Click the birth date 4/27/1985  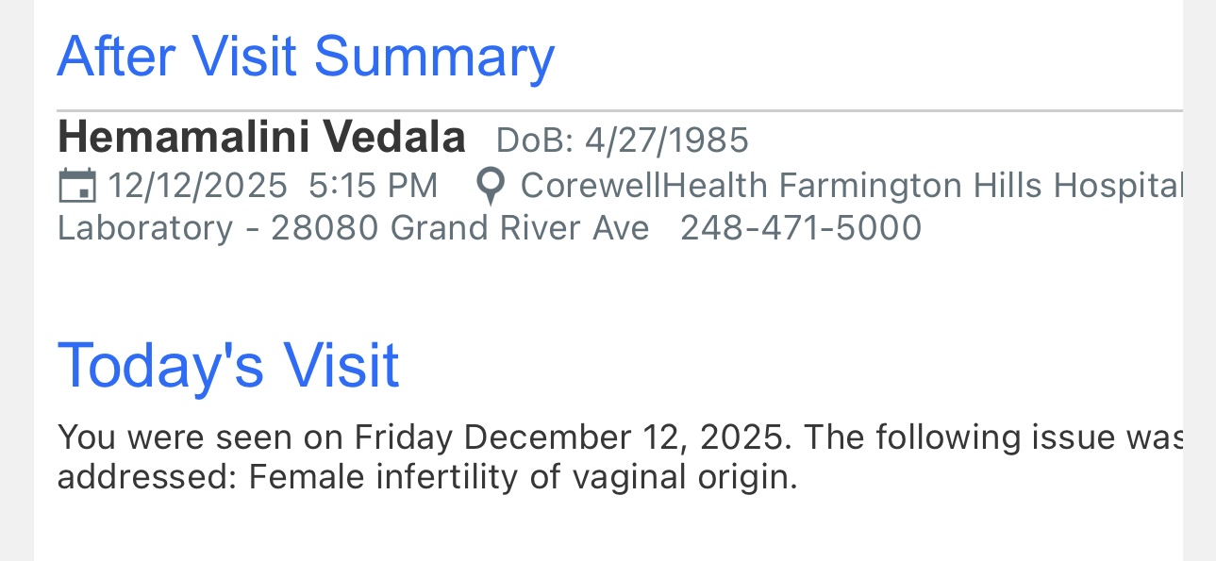coord(666,140)
